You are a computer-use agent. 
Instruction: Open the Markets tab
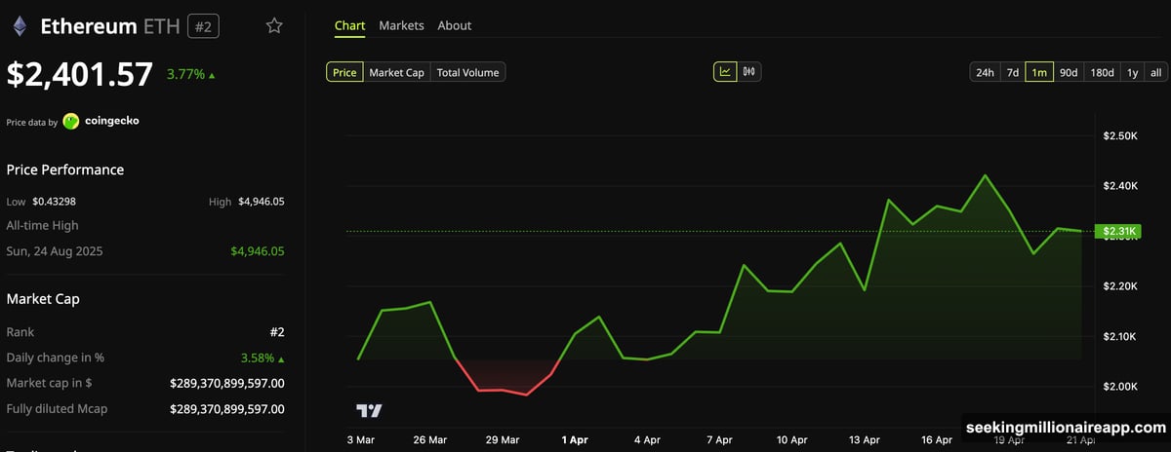pyautogui.click(x=401, y=25)
